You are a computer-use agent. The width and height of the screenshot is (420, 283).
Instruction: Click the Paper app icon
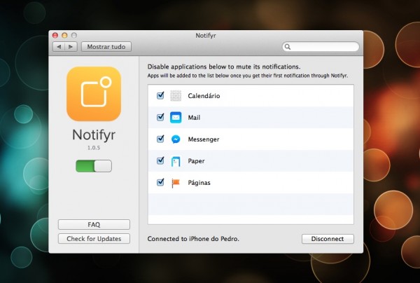176,161
